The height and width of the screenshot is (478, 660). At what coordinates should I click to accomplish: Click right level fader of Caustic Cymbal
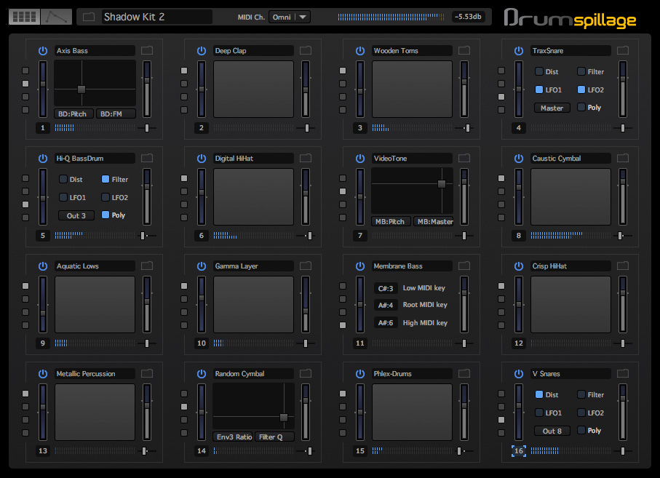[623, 197]
